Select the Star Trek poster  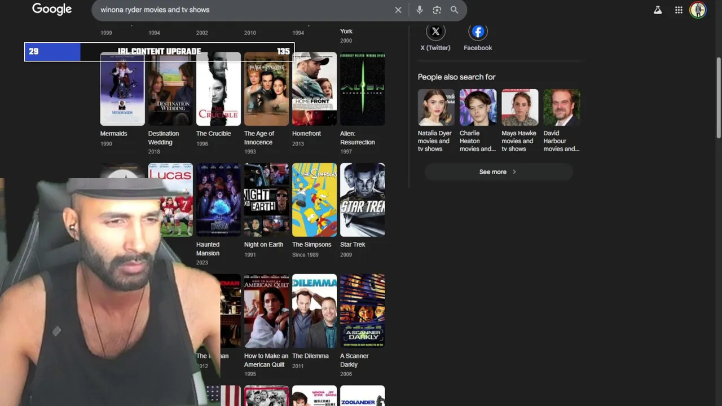click(362, 200)
